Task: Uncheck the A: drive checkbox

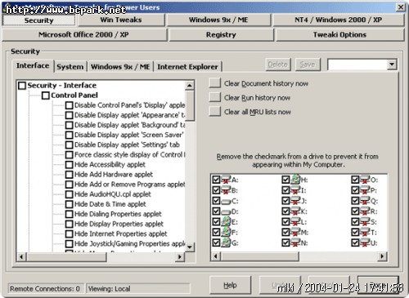Action: pos(216,180)
